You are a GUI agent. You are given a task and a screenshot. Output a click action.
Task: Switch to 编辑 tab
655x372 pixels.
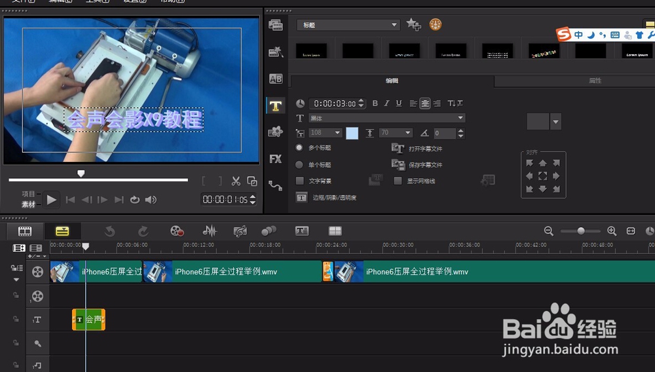click(392, 81)
